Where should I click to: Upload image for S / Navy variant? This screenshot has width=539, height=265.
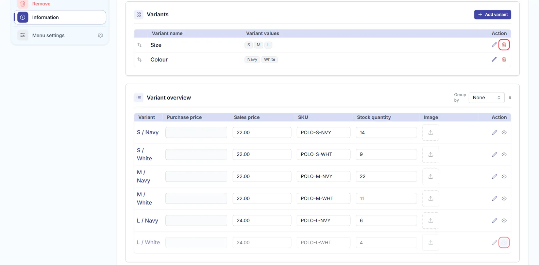point(431,132)
